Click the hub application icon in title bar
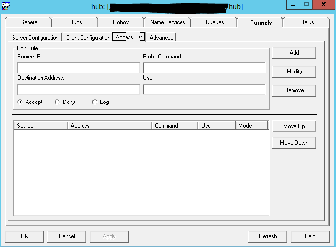 coord(6,6)
